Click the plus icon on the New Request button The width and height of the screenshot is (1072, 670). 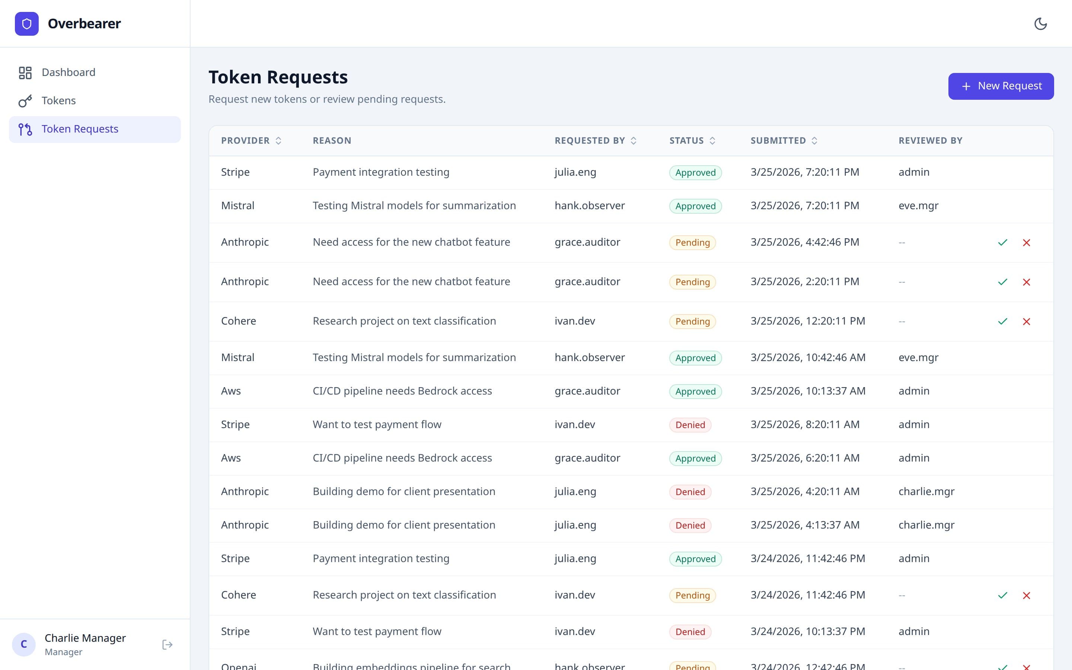(x=966, y=86)
